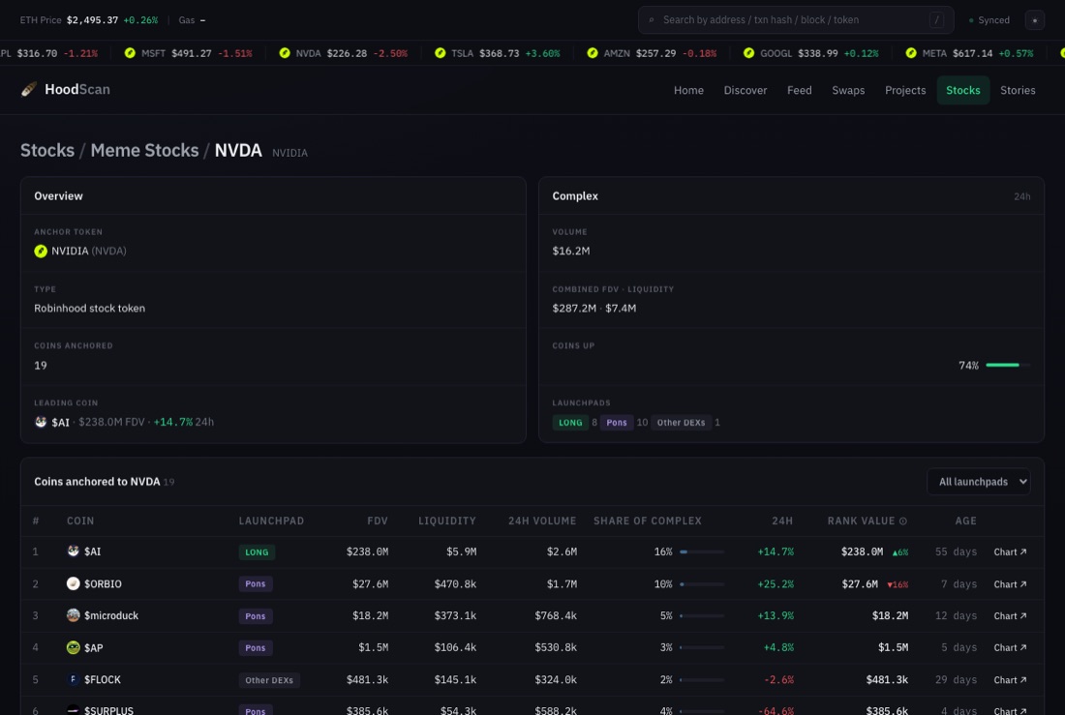
Task: Open the Discover tab
Action: [x=745, y=90]
